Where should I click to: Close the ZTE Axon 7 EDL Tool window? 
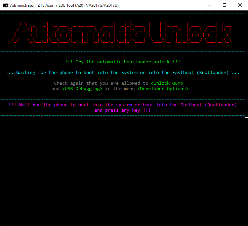[x=240, y=5]
